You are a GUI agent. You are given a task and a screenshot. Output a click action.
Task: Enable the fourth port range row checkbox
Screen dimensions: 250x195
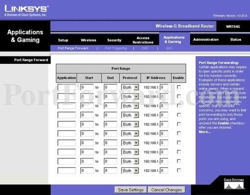(x=179, y=115)
